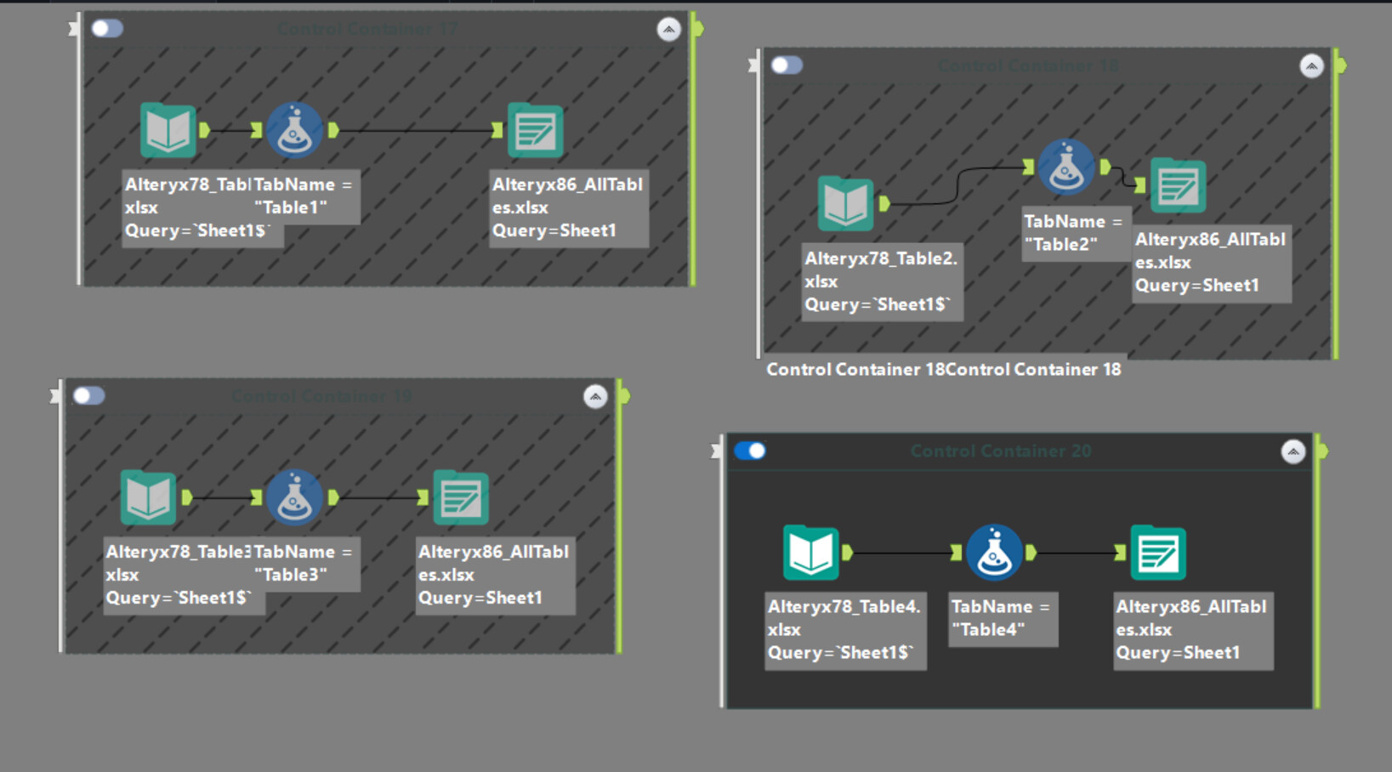
Task: Collapse Control Container 19 with caret button
Action: click(x=595, y=397)
